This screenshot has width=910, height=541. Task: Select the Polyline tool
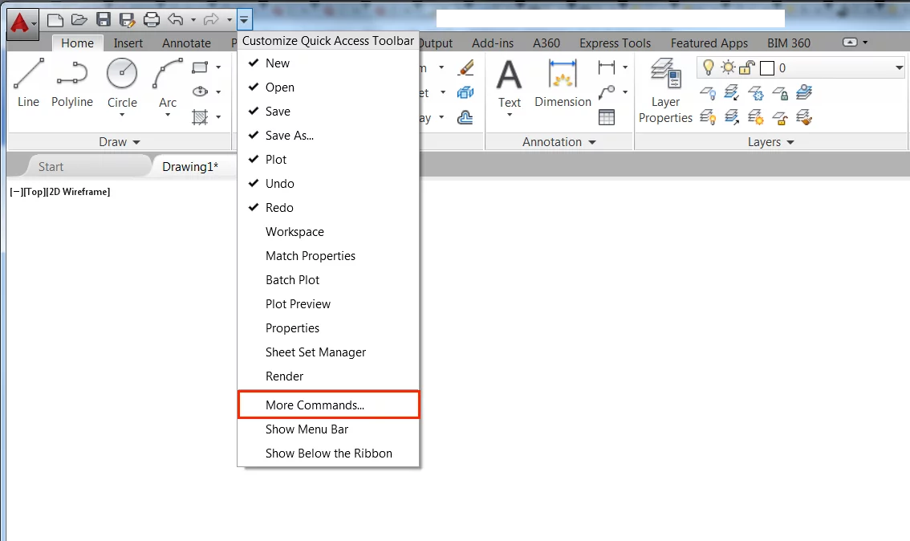71,86
